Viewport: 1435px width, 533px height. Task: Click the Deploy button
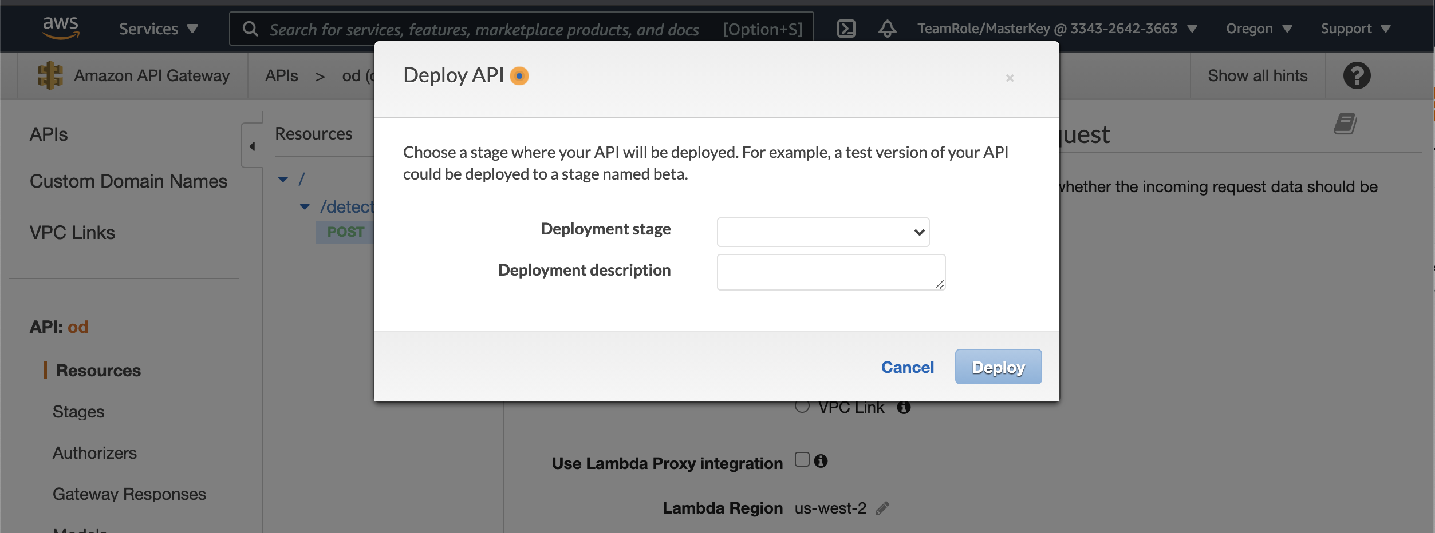(x=998, y=367)
